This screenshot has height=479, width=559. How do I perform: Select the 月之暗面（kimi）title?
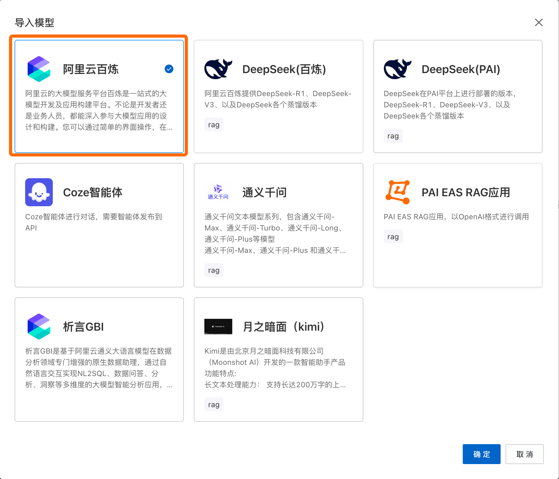[x=284, y=327]
